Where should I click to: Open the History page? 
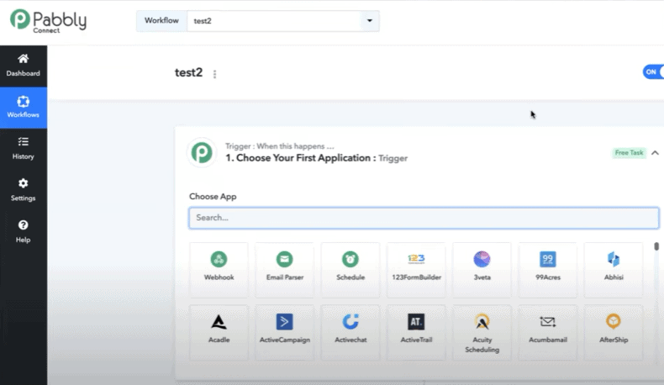pyautogui.click(x=24, y=149)
